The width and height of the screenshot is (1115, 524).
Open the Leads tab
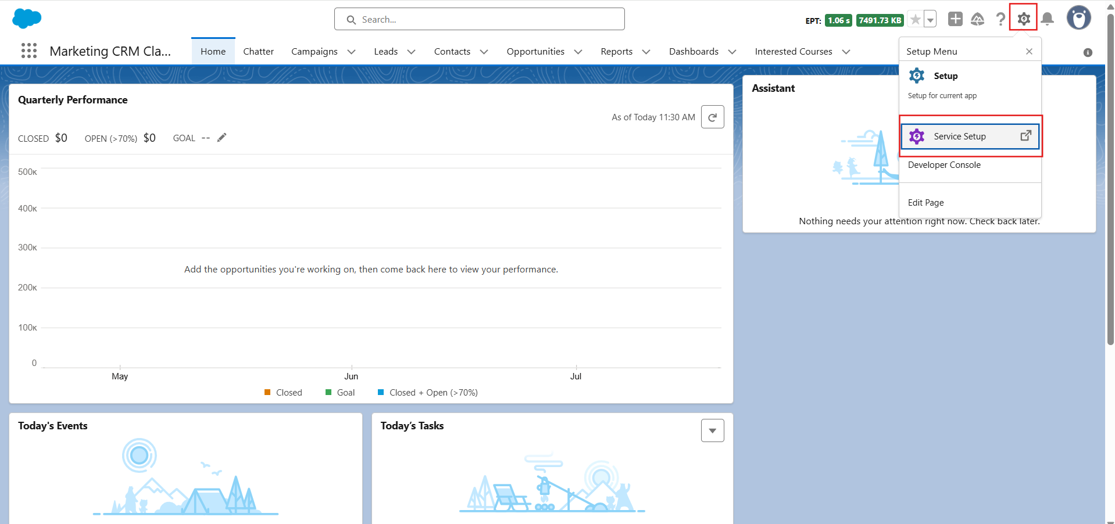386,52
